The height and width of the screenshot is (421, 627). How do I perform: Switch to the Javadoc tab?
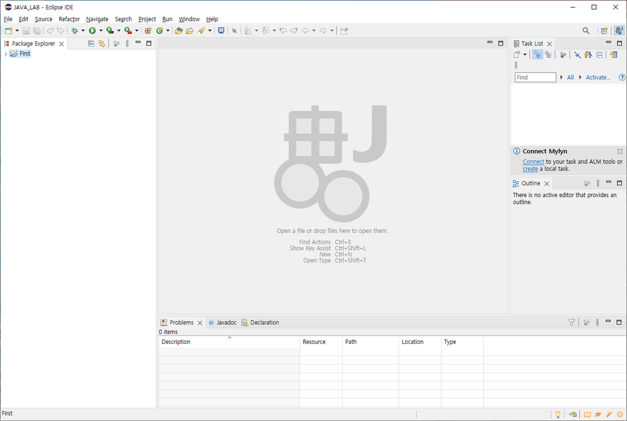(222, 323)
